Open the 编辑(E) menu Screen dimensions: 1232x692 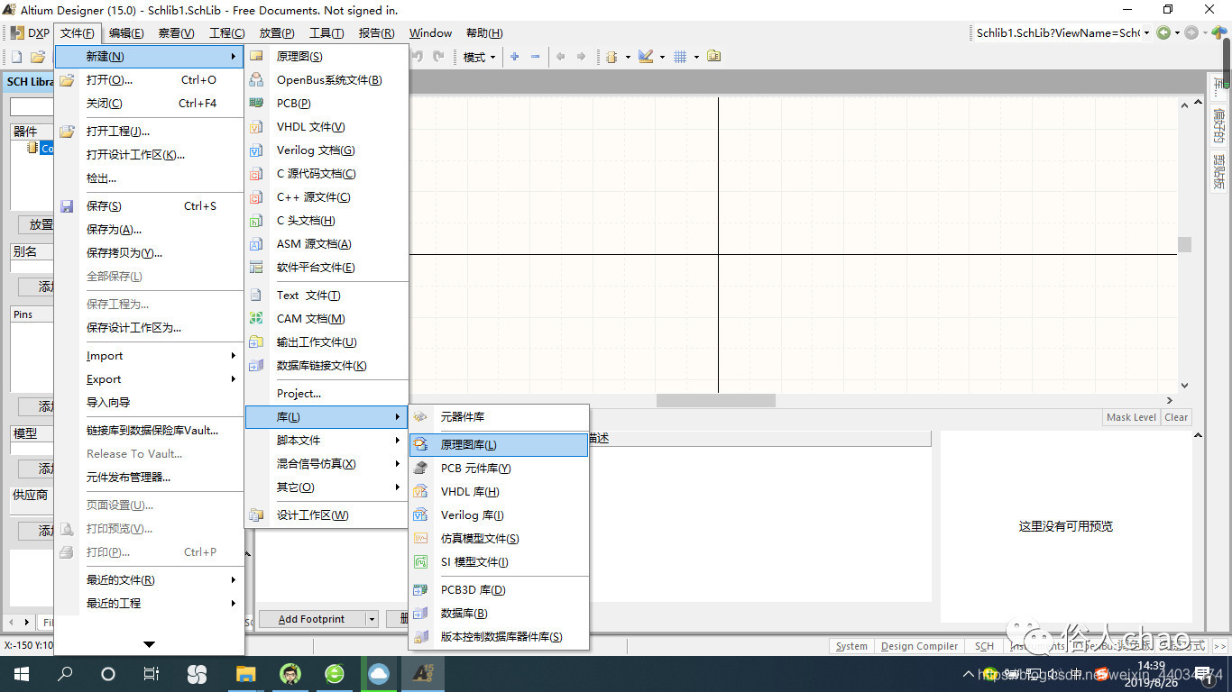[x=126, y=33]
